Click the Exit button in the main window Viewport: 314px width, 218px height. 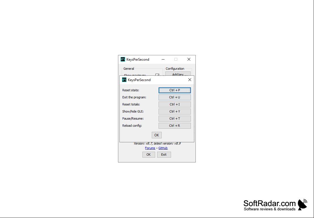tap(164, 154)
